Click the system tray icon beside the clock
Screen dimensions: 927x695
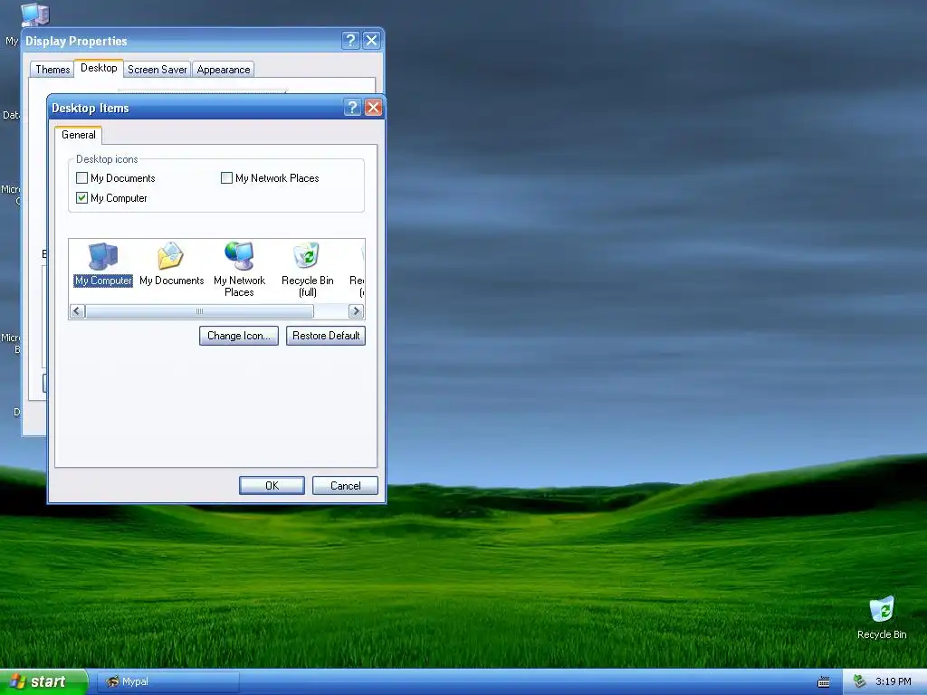pyautogui.click(x=860, y=681)
